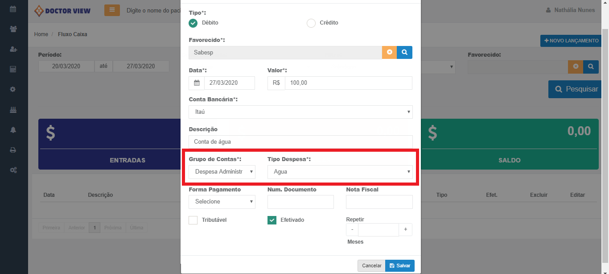This screenshot has height=274, width=609.
Task: Open the Forma Pagamento dropdown
Action: coord(222,202)
